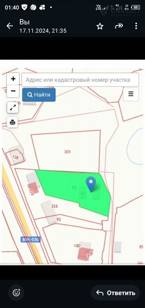145x308 pixels.
Task: Select parcel 326 on the map
Action: (x=55, y=206)
